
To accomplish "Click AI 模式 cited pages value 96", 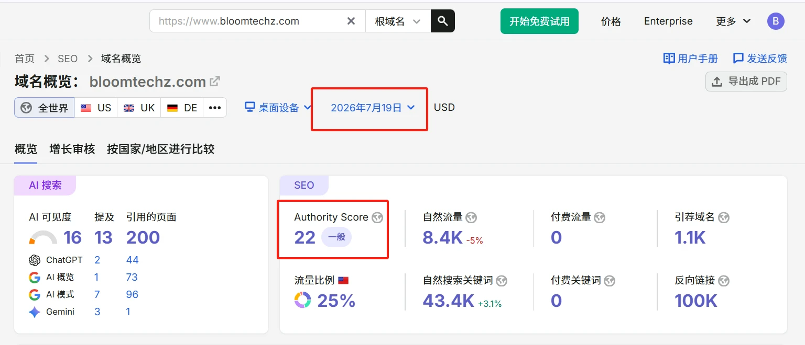I will tap(132, 295).
